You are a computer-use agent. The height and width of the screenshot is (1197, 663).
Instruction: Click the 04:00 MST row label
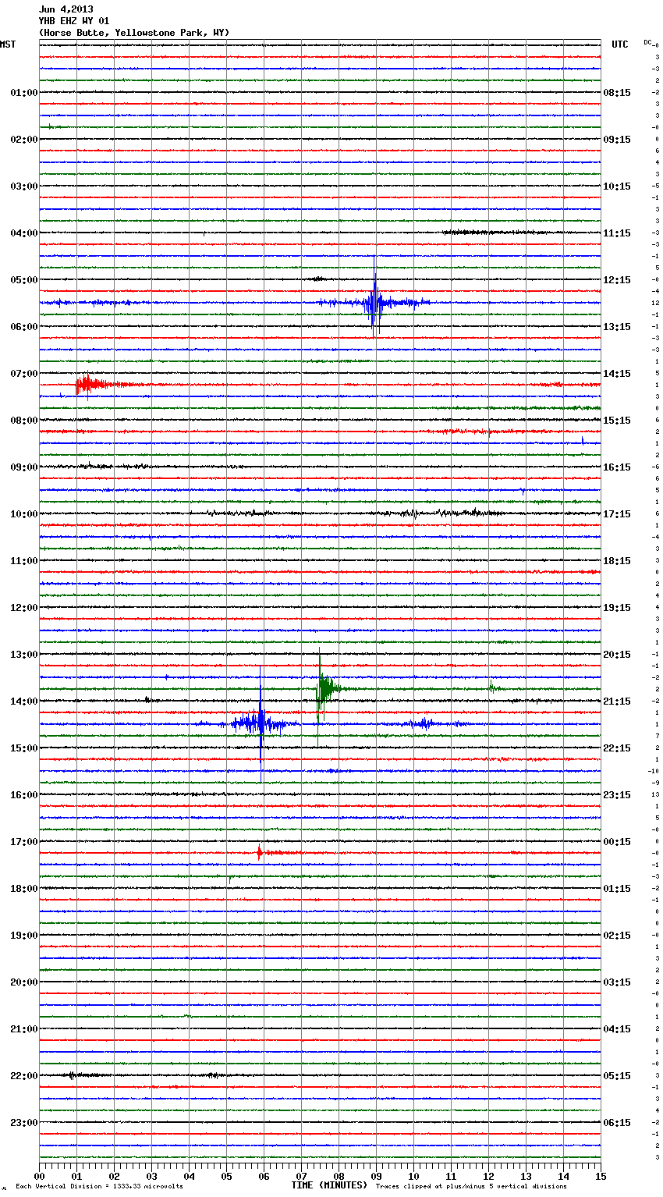coord(24,233)
